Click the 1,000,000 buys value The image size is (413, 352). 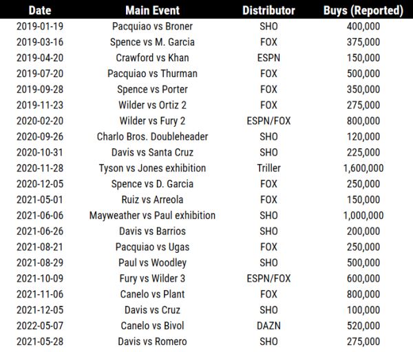363,216
